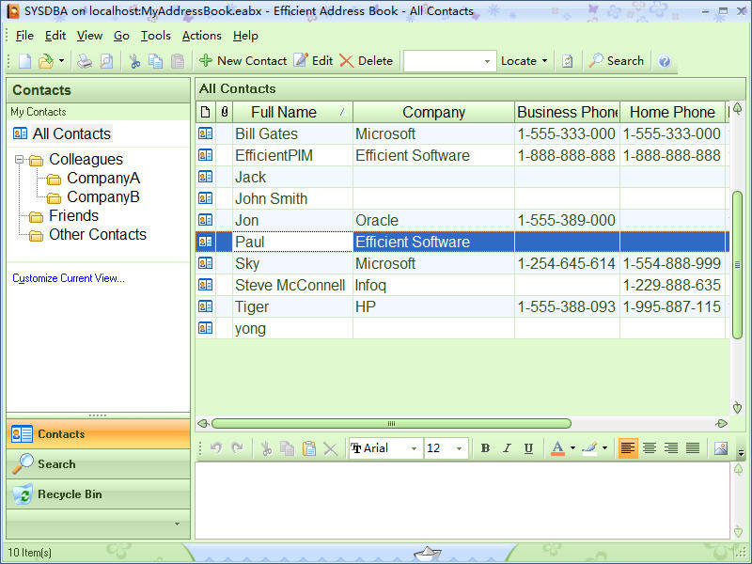Collapse the Colleagues folder tree node
The height and width of the screenshot is (564, 752).
tap(19, 159)
